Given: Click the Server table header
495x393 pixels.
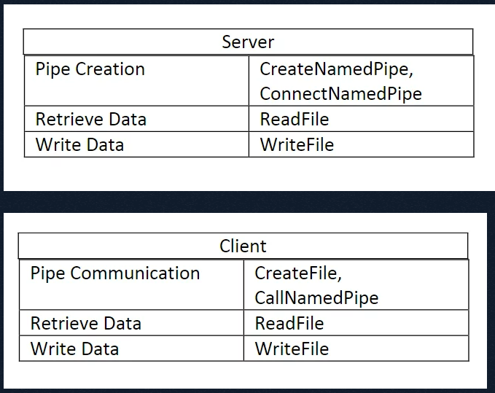Looking at the screenshot, I should [x=248, y=42].
